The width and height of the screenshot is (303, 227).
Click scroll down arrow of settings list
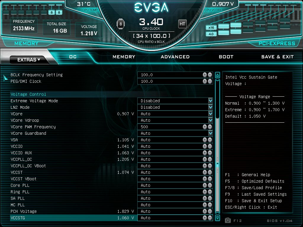coord(217,218)
